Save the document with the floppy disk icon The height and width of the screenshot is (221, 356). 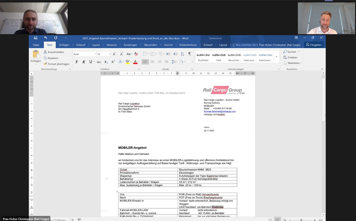[36, 38]
